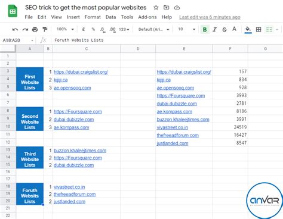
Task: Open the Insert menu
Action: coord(73,17)
